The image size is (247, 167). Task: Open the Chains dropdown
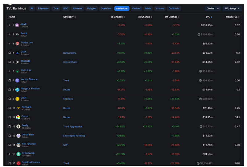(212, 9)
